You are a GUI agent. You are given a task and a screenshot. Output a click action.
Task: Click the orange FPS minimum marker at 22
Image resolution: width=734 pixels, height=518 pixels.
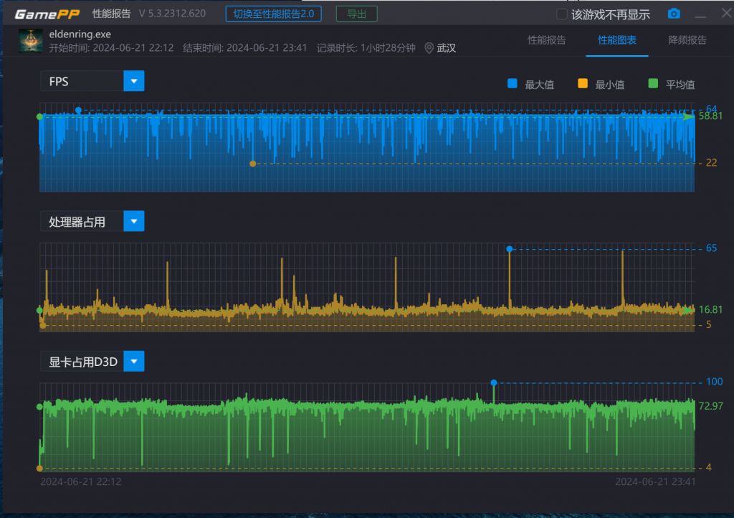pos(252,164)
